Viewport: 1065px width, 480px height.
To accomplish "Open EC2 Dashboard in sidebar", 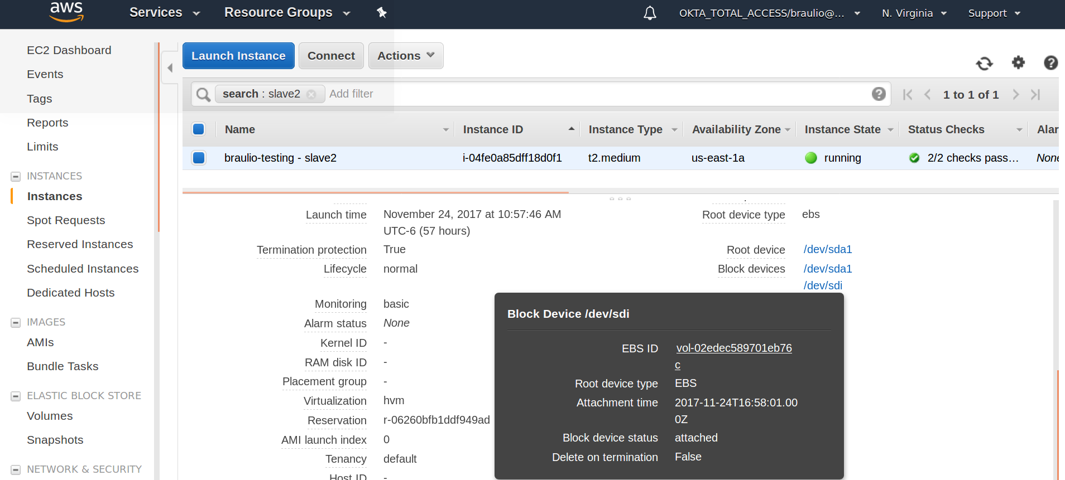I will pyautogui.click(x=69, y=50).
